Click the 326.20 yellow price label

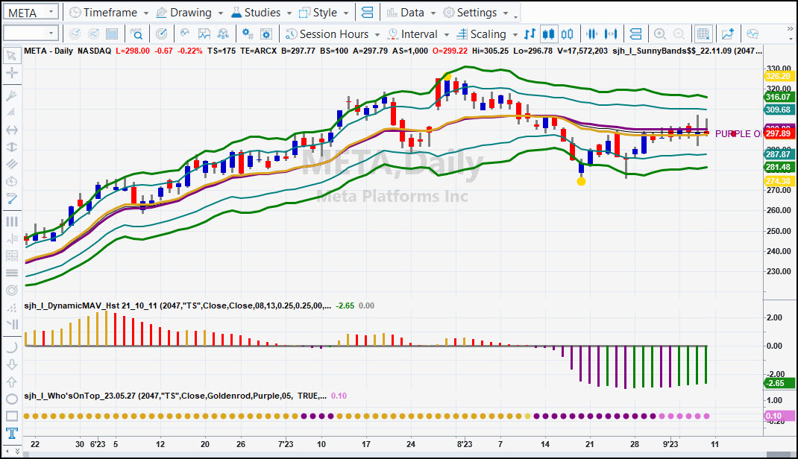coord(778,76)
